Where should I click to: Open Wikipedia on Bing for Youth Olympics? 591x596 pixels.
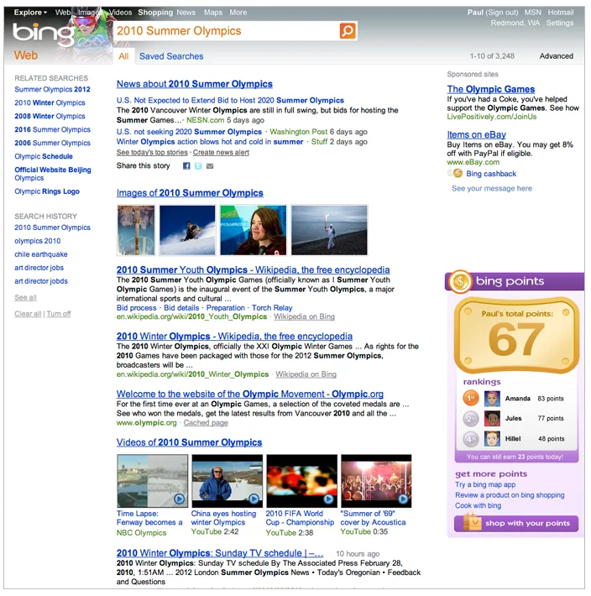304,316
